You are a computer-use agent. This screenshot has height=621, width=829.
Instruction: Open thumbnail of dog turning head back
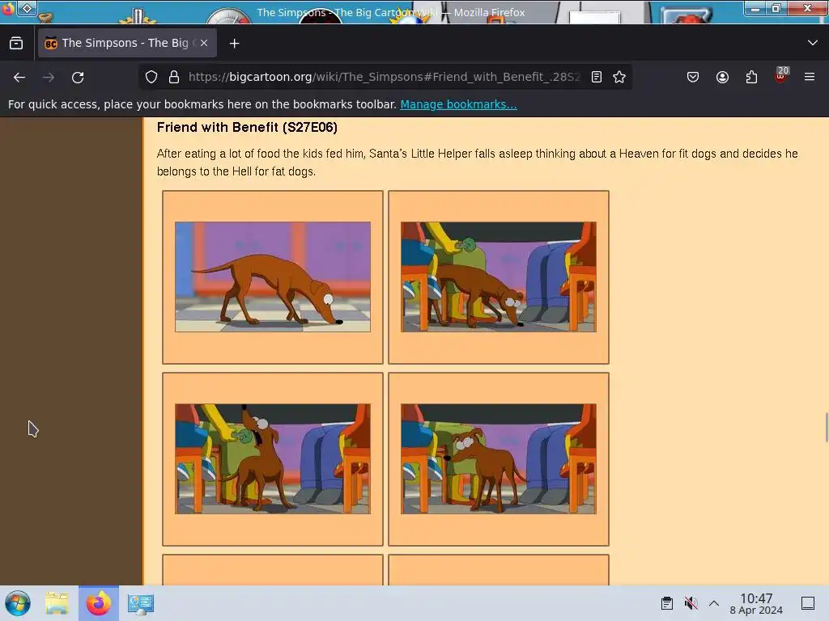coord(499,459)
